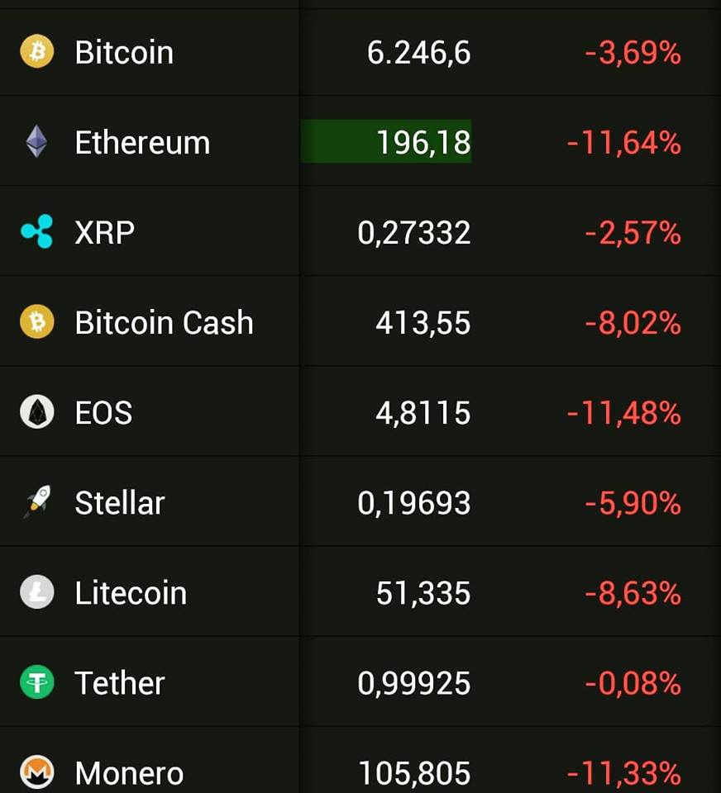This screenshot has width=721, height=793.
Task: Tap Tether change value -0,08%
Action: pyautogui.click(x=633, y=683)
